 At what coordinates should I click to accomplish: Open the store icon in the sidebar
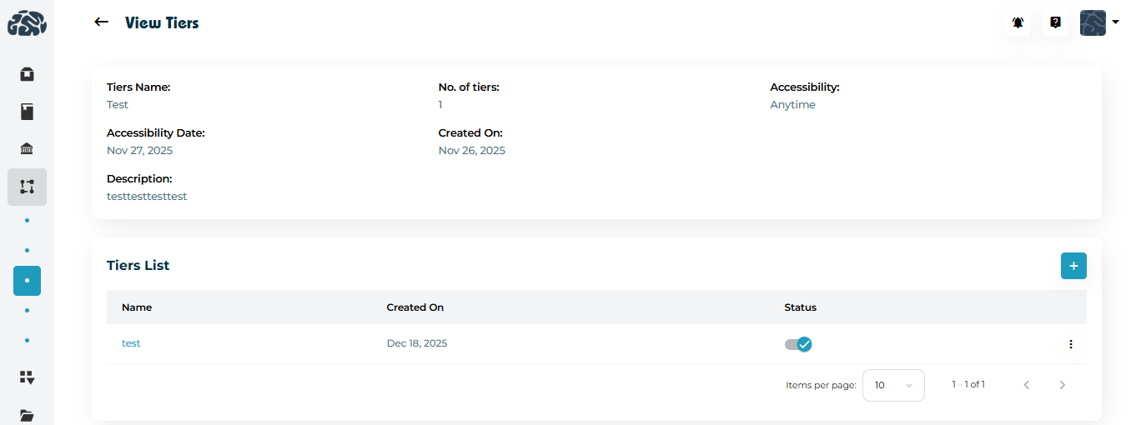click(27, 74)
